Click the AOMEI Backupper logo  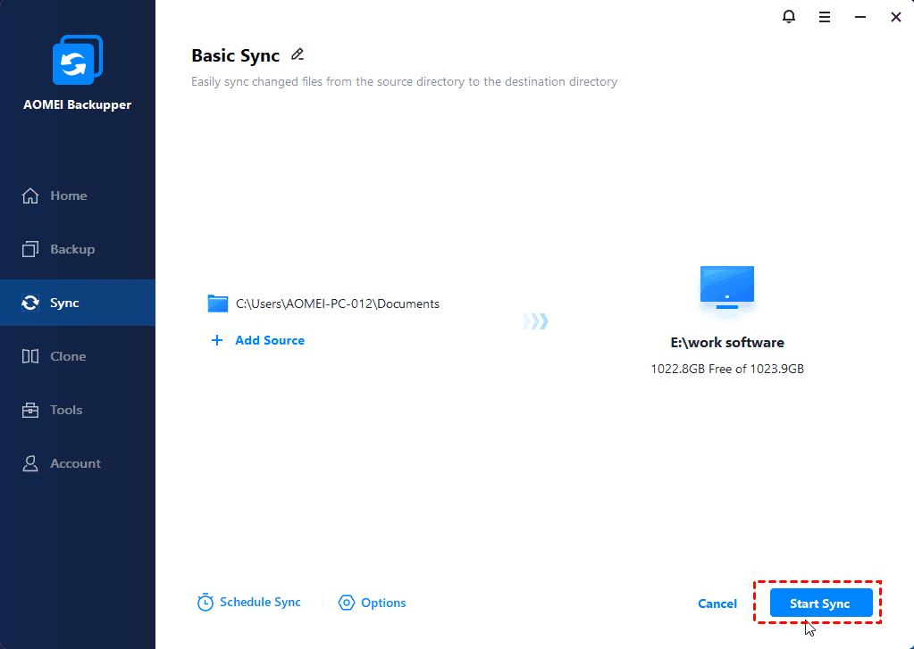point(78,60)
